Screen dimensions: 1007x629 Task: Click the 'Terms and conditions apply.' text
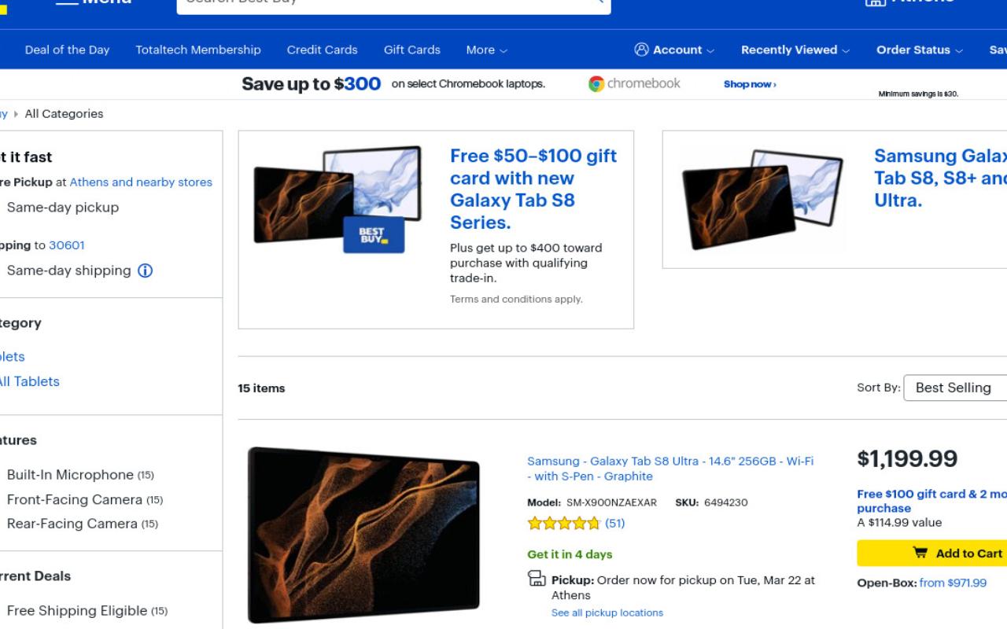[x=516, y=299]
